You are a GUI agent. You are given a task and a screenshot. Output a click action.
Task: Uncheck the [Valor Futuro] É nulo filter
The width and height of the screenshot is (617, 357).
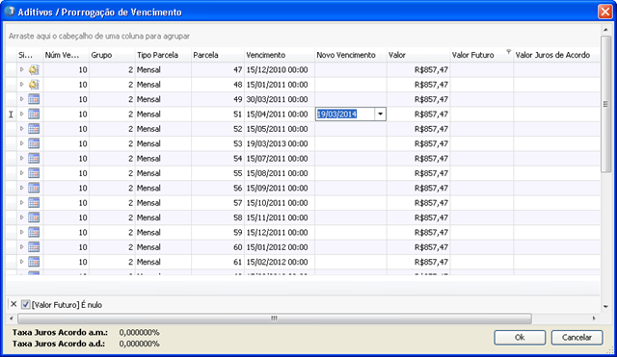pos(26,304)
